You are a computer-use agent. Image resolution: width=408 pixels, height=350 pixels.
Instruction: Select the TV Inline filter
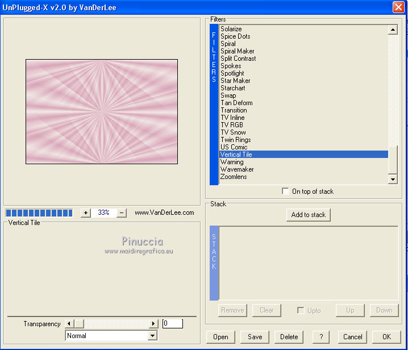[303, 118]
